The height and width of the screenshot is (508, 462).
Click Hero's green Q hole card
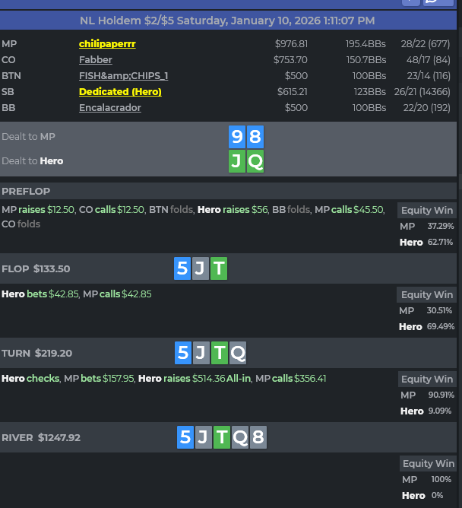tap(255, 161)
